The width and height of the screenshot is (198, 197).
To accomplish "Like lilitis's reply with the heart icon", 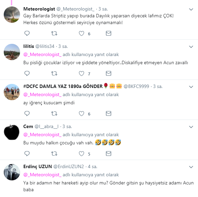I will coord(82,73).
